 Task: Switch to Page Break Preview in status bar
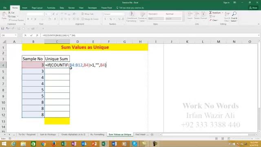pyautogui.click(x=229, y=139)
